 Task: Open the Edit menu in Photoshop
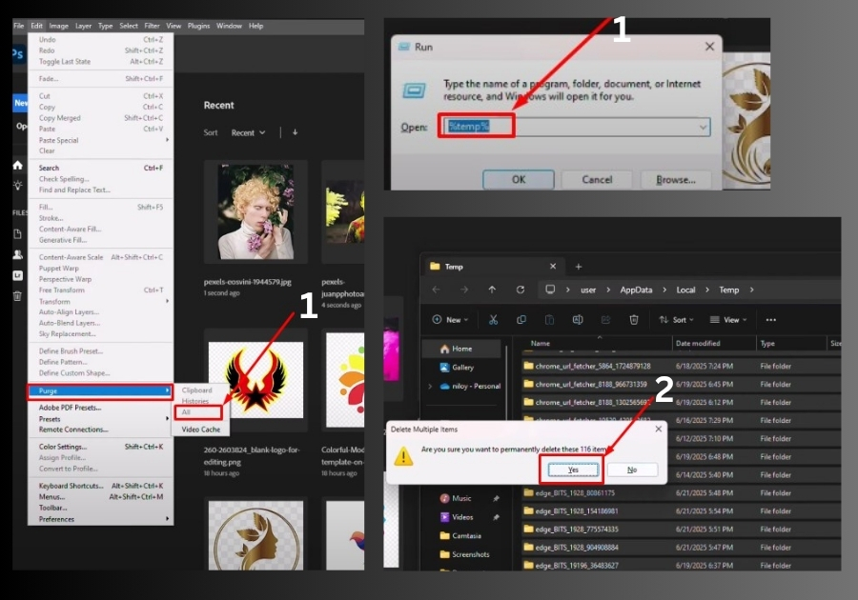coord(36,26)
